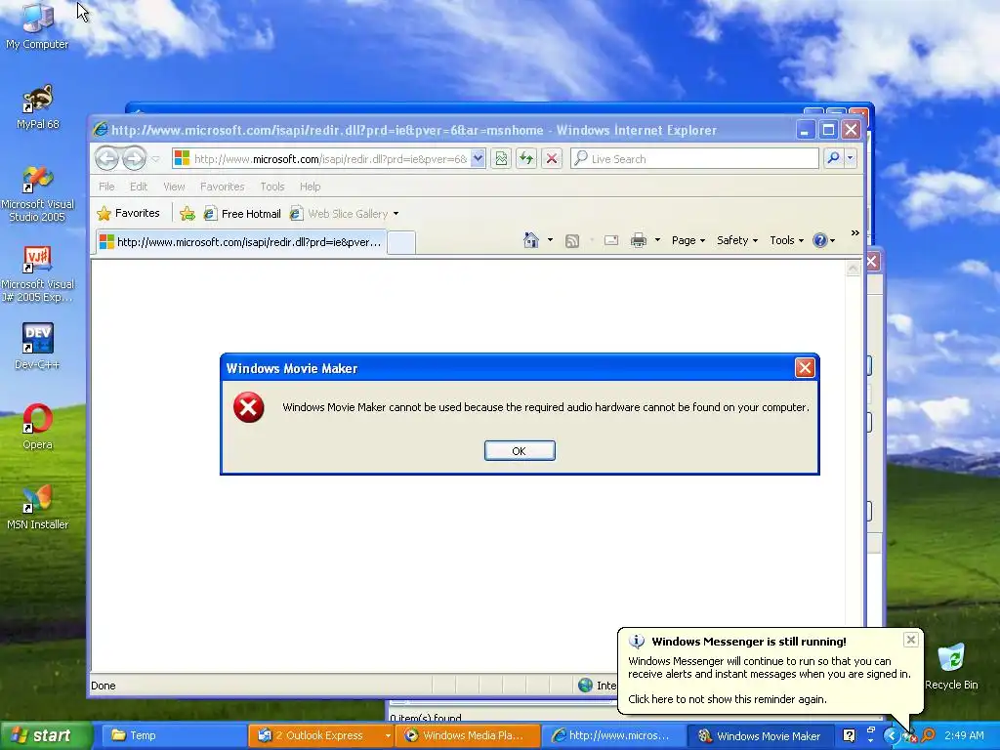This screenshot has height=750, width=1000.
Task: Click OK in the Windows Movie Maker error dialog
Action: pyautogui.click(x=520, y=451)
